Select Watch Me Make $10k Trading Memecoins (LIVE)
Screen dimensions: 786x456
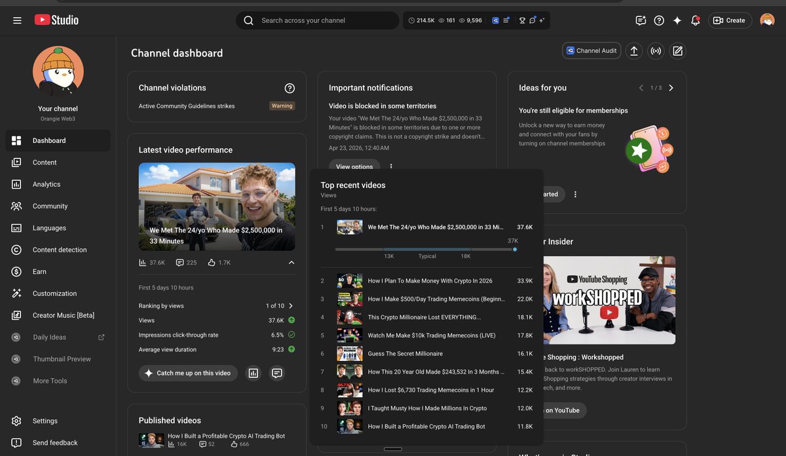point(426,335)
